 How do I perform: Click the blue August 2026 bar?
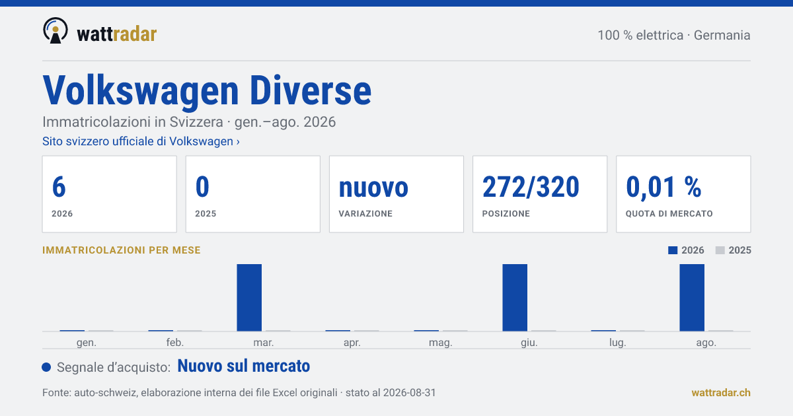pyautogui.click(x=692, y=297)
